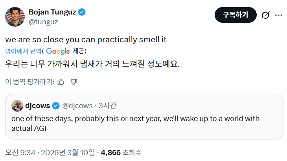Click Bojan Tunguz's profile avatar

(x=15, y=16)
